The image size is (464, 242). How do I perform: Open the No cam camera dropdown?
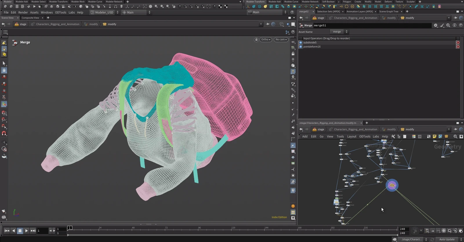point(281,40)
